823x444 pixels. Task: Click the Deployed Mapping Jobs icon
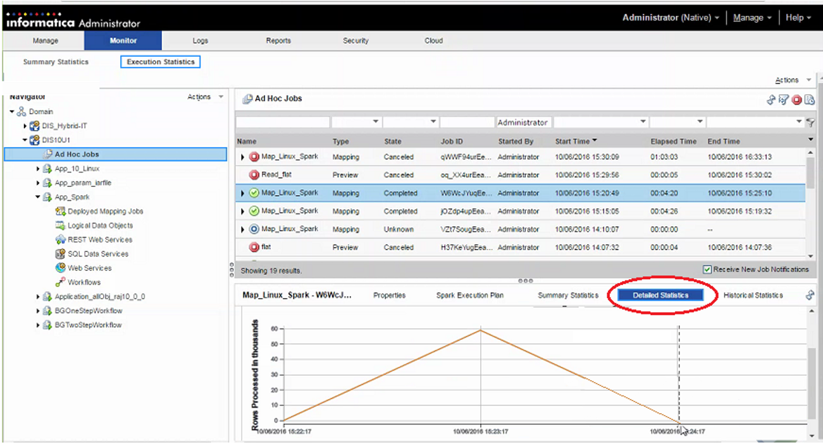(x=61, y=212)
